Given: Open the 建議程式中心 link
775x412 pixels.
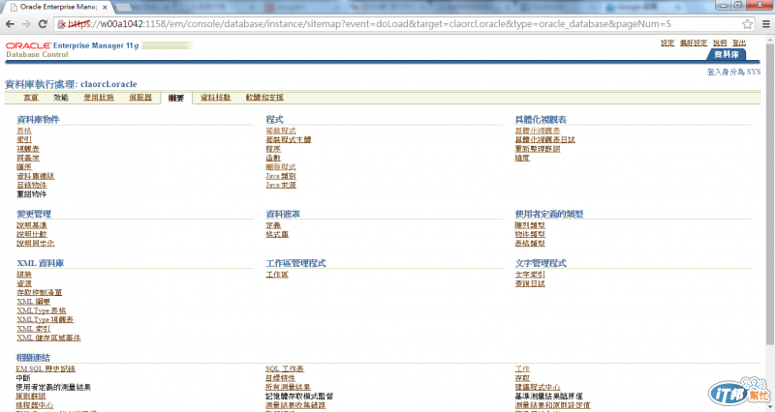Looking at the screenshot, I should pos(538,387).
